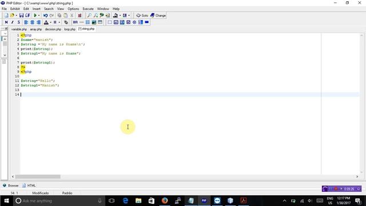The height and width of the screenshot is (206, 366).
Task: Click the Ask me anything search box
Action: click(x=58, y=201)
